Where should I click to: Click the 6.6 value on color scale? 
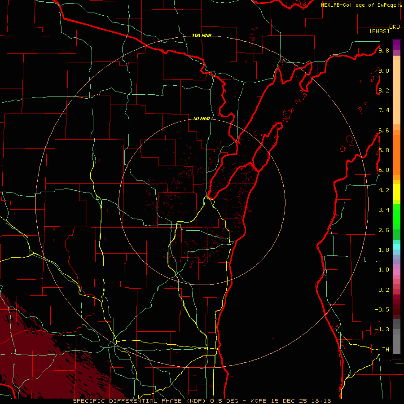click(x=384, y=130)
